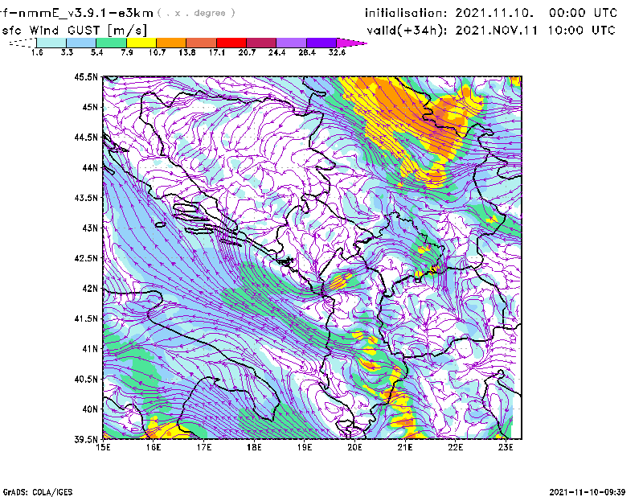643x497 pixels.
Task: Click the legend value 10.7
Action: point(157,52)
